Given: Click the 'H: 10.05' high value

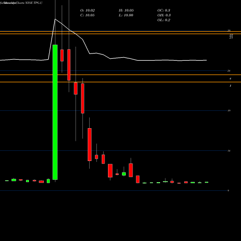Looking at the screenshot, I should (126, 11).
